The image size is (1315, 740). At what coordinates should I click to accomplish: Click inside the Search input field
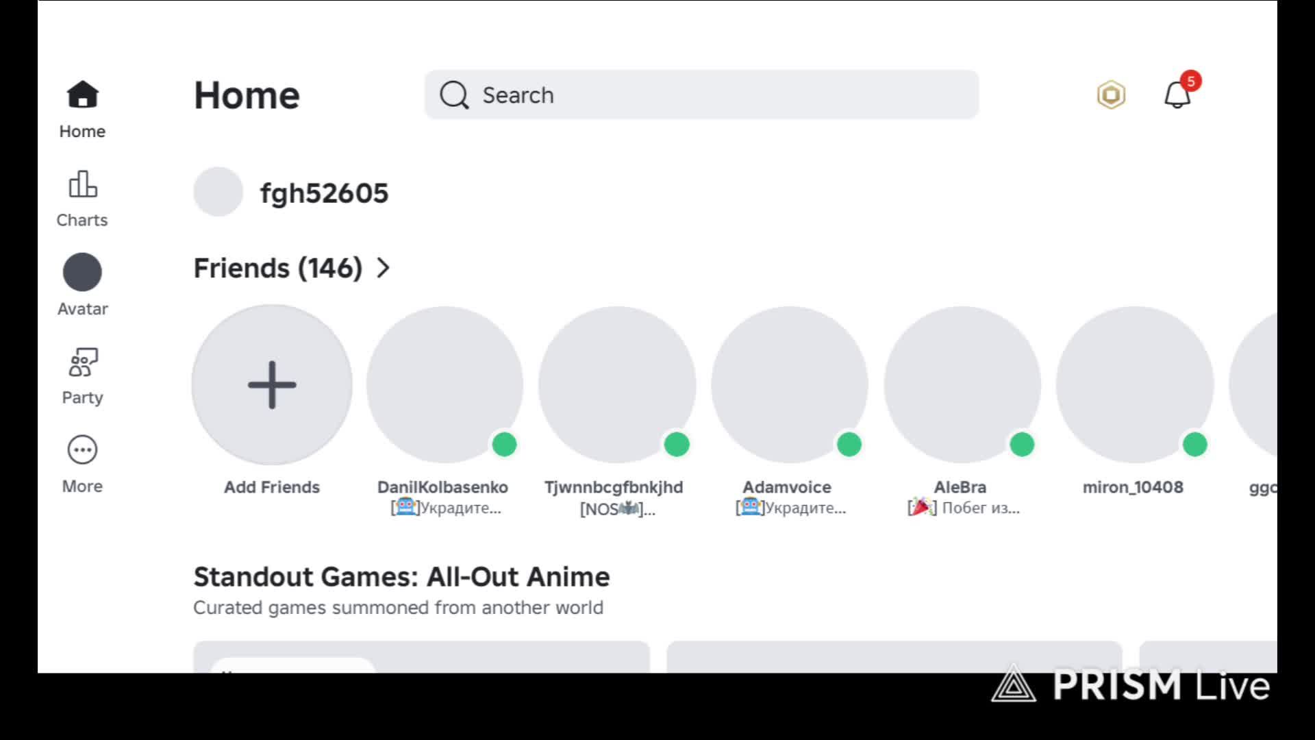click(726, 95)
